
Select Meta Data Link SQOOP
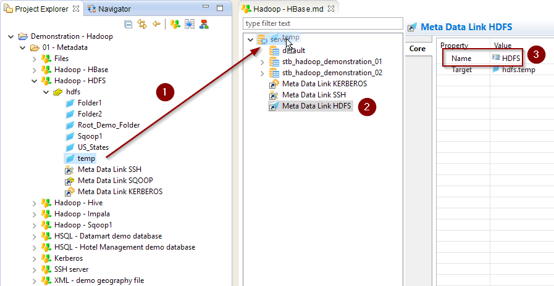[x=115, y=181]
